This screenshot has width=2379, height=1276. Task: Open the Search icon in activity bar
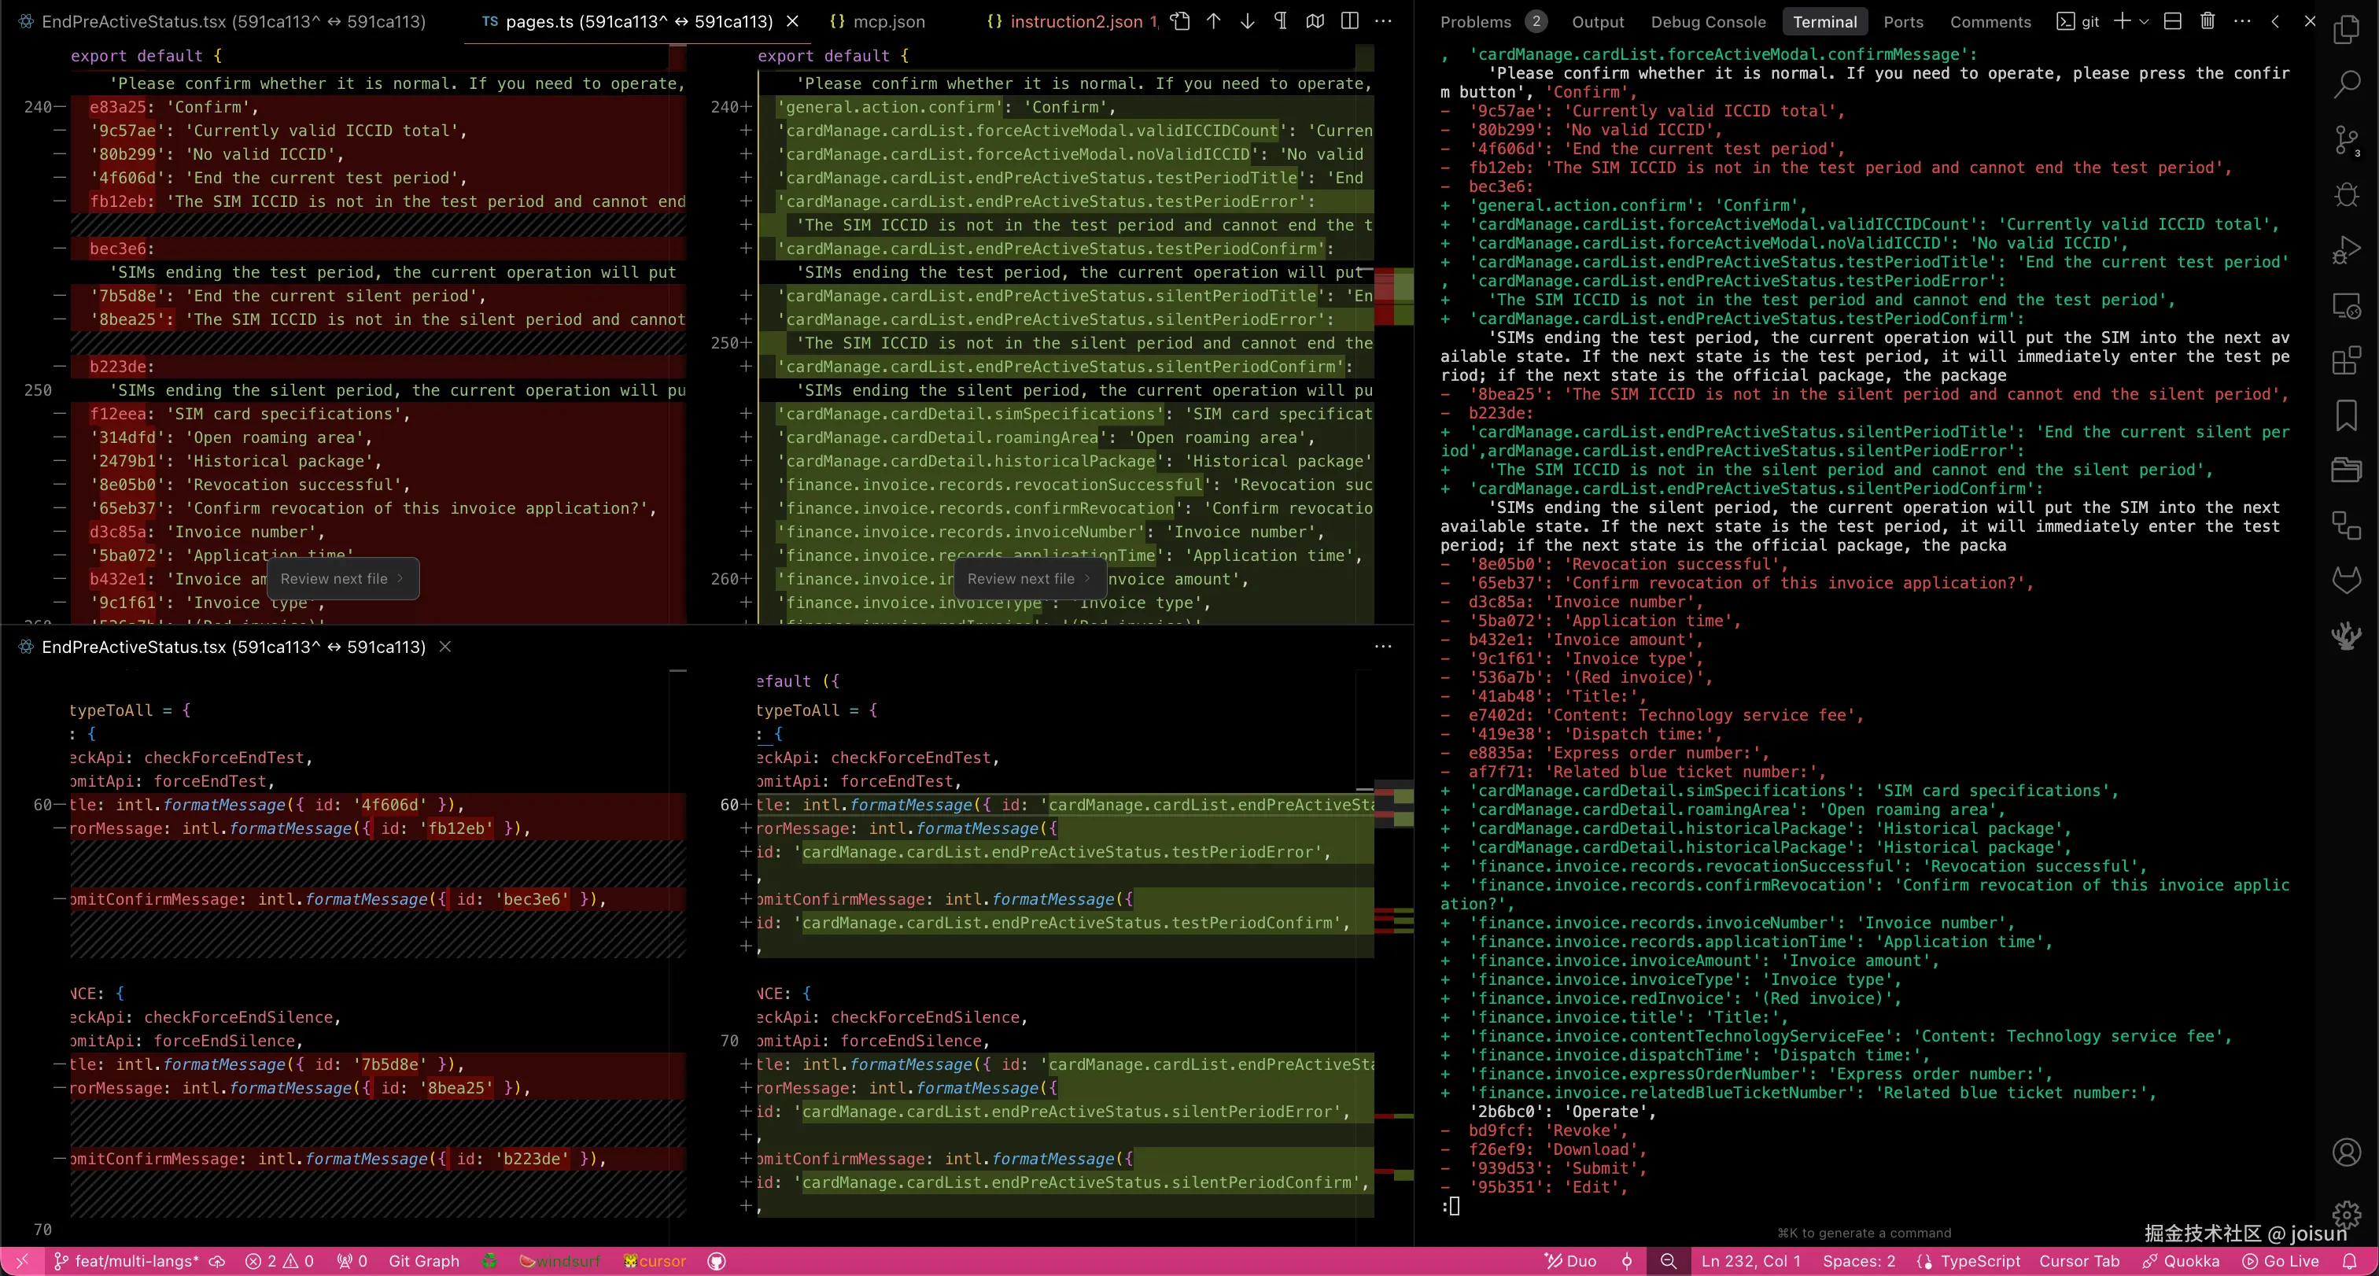pyautogui.click(x=2346, y=85)
